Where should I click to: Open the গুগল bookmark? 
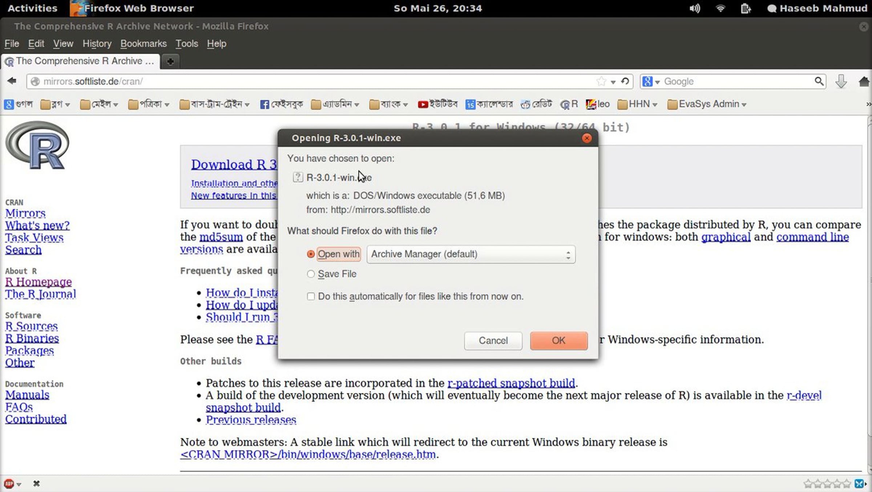[18, 104]
